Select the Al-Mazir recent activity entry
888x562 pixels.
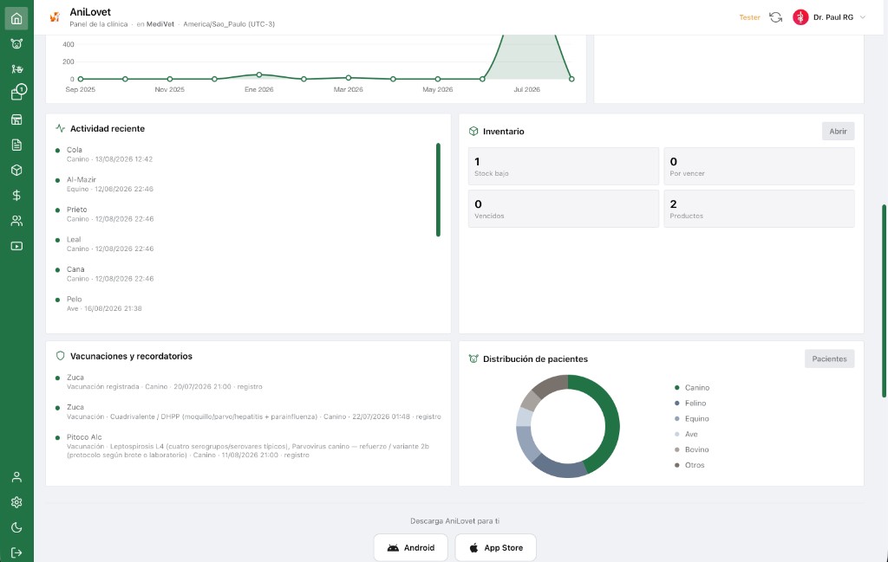point(244,184)
